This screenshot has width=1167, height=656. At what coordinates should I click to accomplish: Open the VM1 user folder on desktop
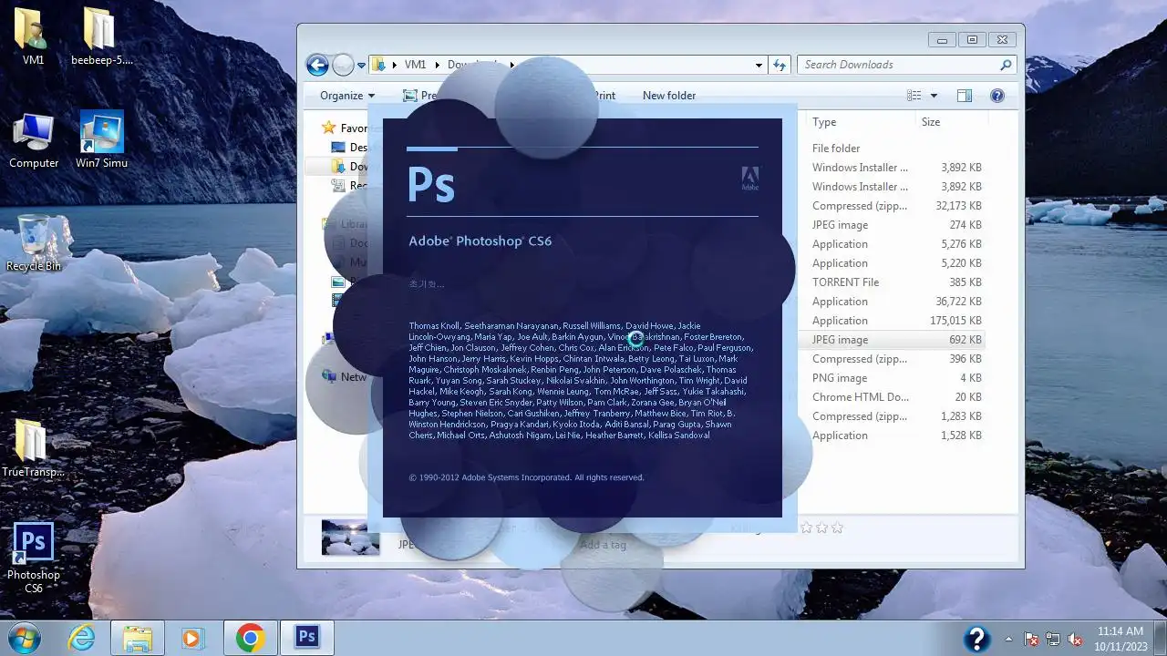click(34, 36)
